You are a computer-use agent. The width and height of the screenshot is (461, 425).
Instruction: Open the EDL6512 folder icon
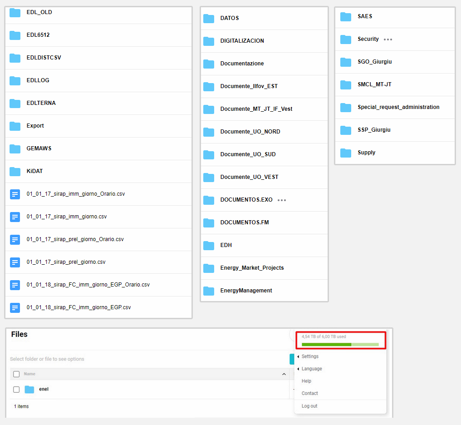click(x=15, y=35)
